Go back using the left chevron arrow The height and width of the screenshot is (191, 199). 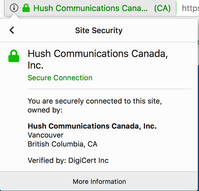click(x=12, y=30)
